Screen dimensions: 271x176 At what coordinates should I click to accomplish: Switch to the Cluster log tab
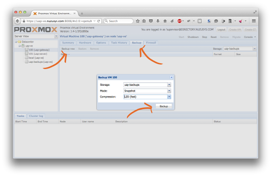[36, 116]
